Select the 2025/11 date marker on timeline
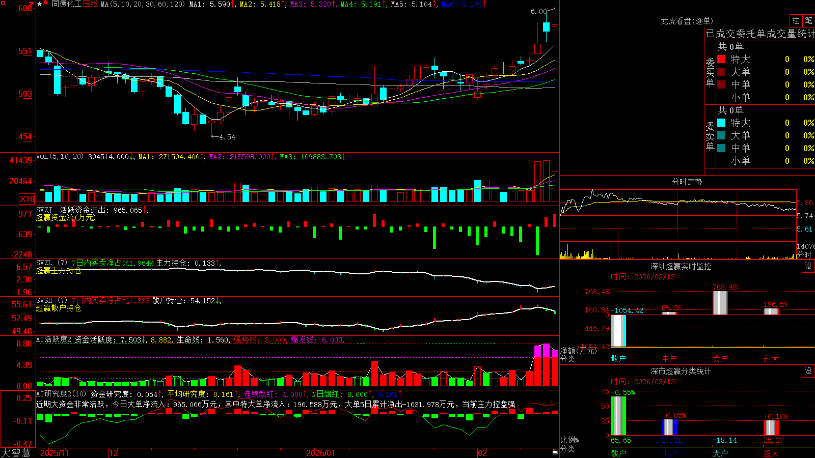 55,453
